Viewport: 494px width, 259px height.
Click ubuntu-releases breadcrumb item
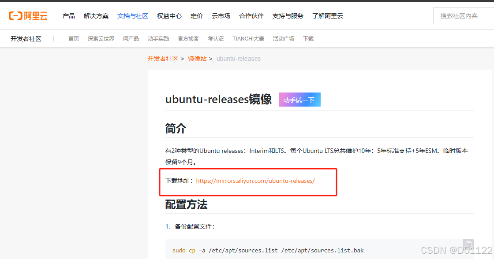[x=239, y=59]
